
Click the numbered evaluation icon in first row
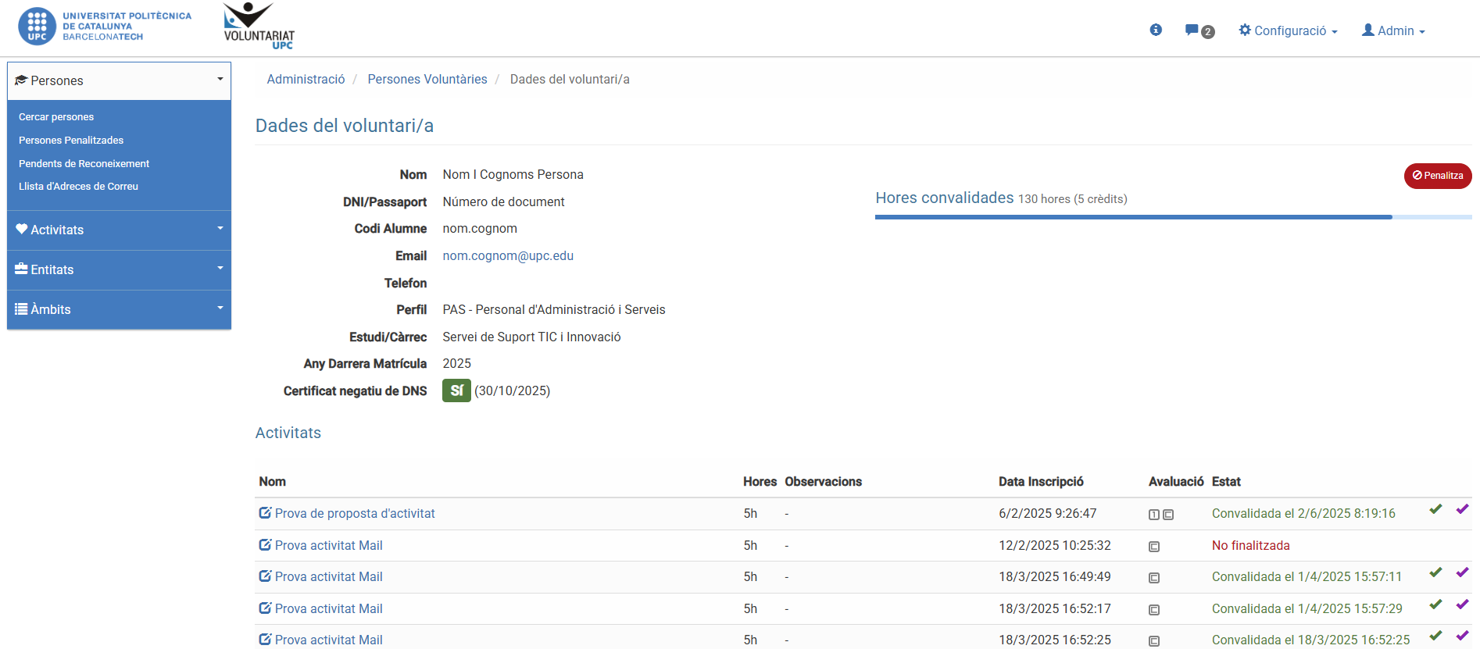click(1154, 515)
